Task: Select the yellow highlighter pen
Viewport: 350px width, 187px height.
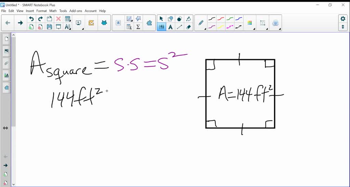Action: click(x=221, y=27)
